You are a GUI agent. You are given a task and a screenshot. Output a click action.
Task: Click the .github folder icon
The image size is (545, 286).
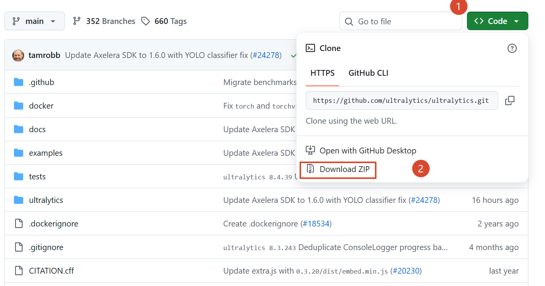19,82
